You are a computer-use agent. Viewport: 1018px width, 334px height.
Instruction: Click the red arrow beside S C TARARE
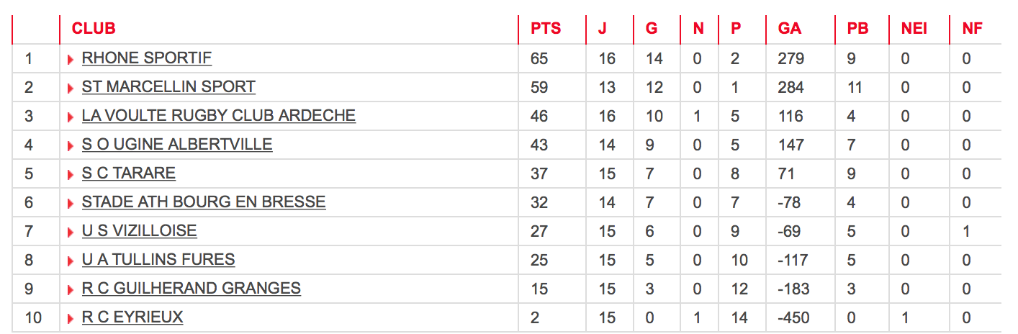(x=71, y=175)
